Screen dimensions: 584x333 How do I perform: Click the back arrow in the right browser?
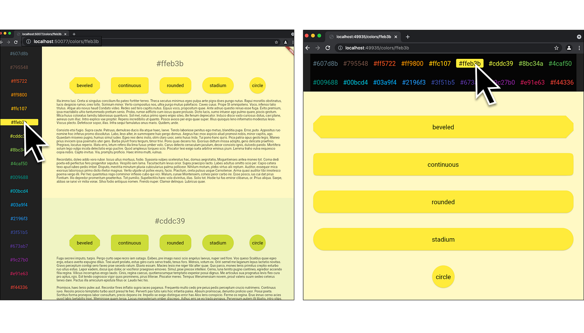307,48
